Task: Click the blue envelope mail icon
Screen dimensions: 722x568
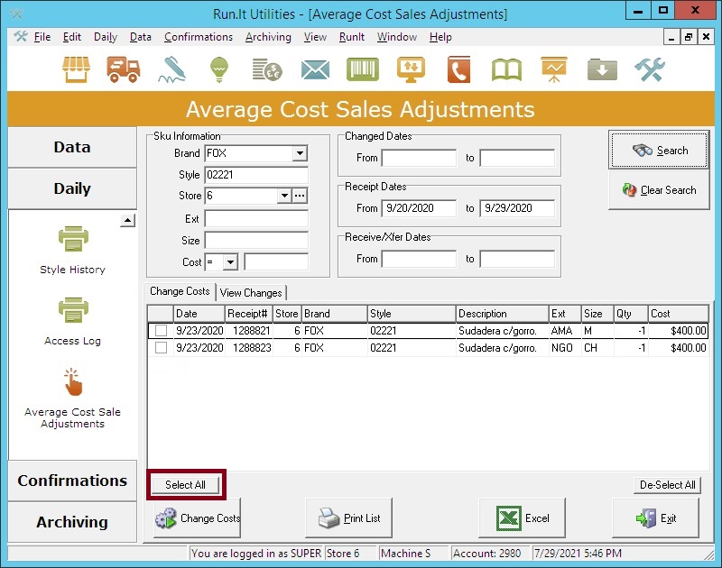Action: [315, 70]
